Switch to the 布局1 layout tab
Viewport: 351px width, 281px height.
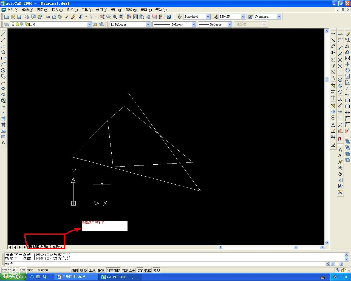click(44, 247)
